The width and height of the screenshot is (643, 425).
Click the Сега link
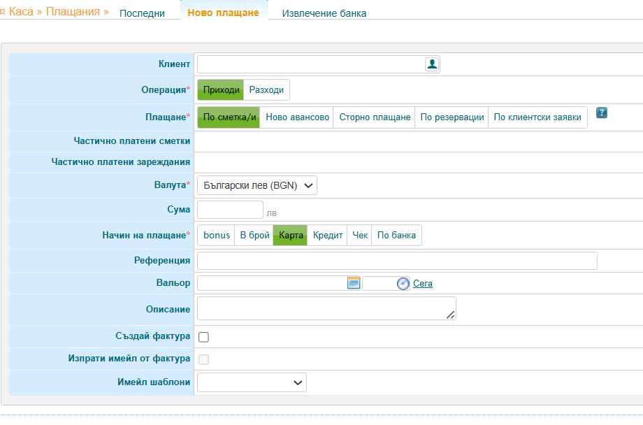point(423,284)
